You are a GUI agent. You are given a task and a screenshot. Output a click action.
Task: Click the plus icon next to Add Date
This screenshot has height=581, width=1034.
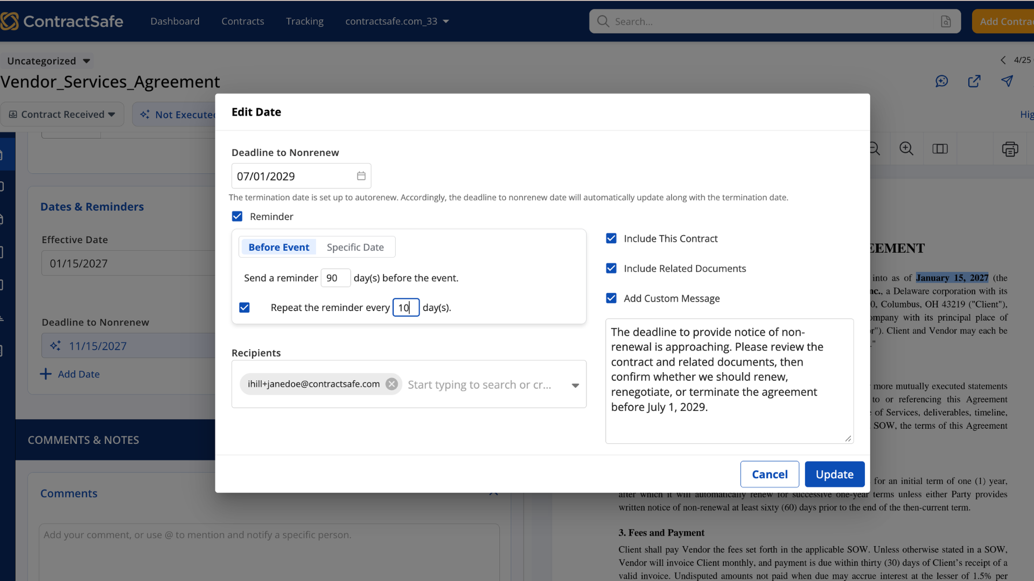(46, 374)
